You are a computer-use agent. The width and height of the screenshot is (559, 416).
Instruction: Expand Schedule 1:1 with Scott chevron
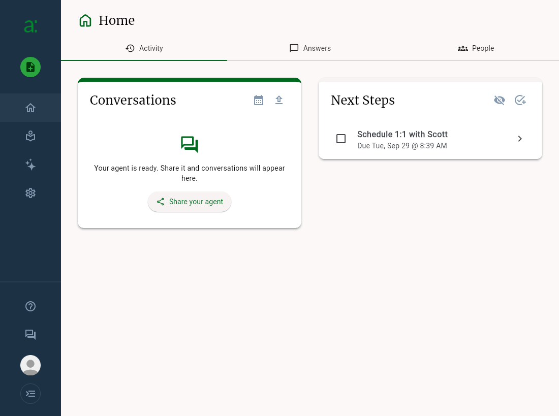pyautogui.click(x=520, y=139)
